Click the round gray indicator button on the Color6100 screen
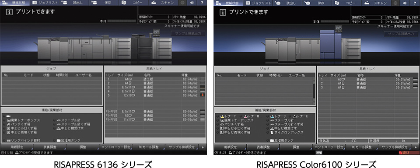The width and height of the screenshot is (420, 168). pyautogui.click(x=395, y=3)
